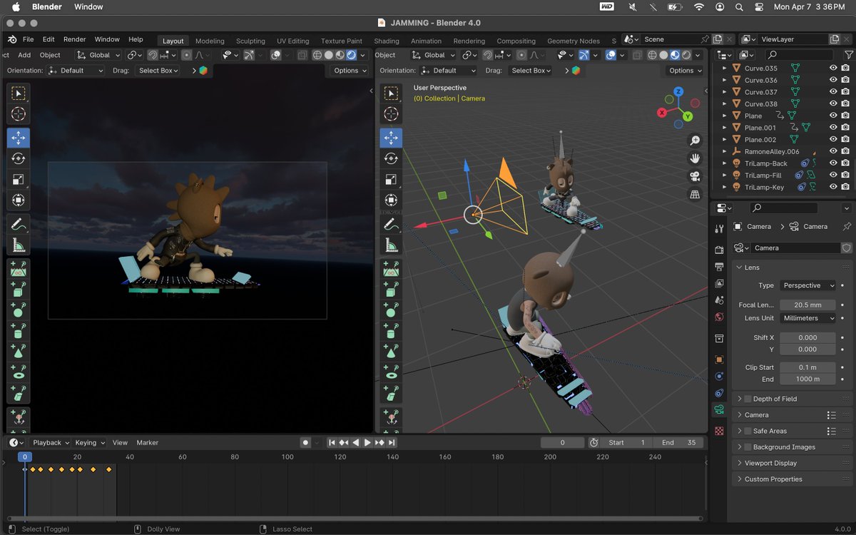Screen dimensions: 856x535
Task: Expand TriLamp-Back in the outliner
Action: (725, 163)
